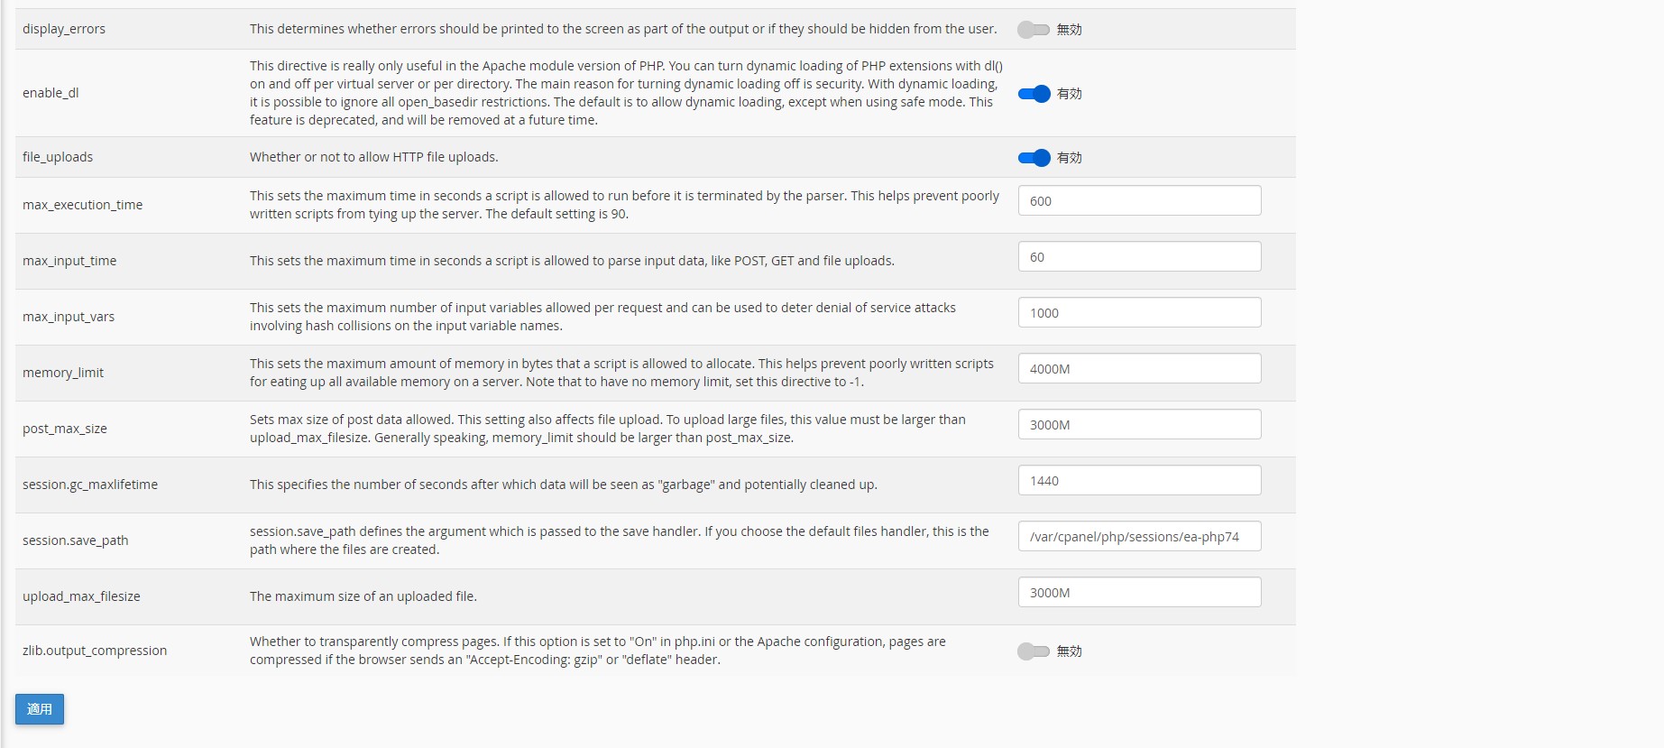Select the session.save_path input field
Viewport: 1664px width, 748px height.
(x=1139, y=536)
